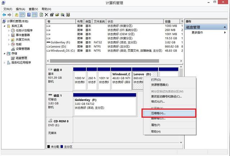230x156 pixels.
Task: Open 任务计划程序 in the tree
Action: click(x=24, y=30)
